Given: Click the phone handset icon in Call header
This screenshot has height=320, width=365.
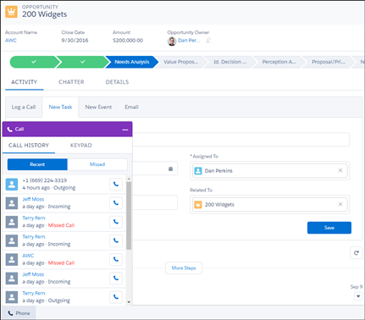Looking at the screenshot, I should coord(9,130).
